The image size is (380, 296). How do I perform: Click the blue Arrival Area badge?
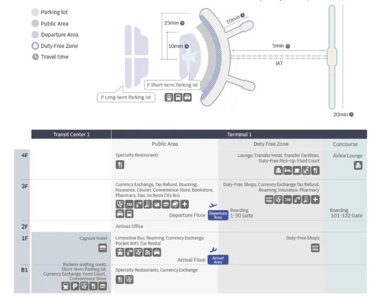tap(218, 259)
